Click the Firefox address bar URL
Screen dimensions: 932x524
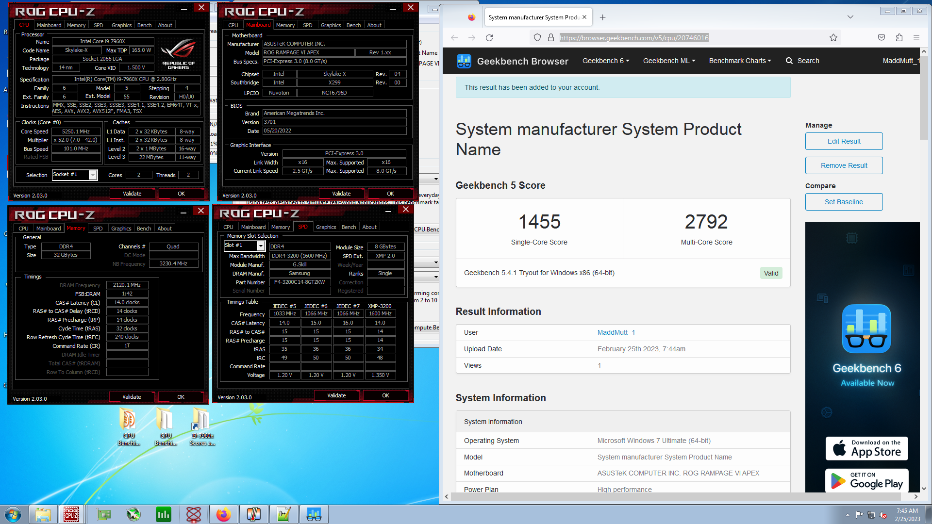click(634, 38)
